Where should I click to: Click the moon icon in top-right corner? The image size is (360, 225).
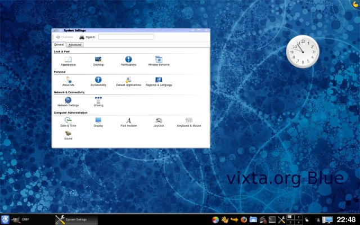pos(356,4)
